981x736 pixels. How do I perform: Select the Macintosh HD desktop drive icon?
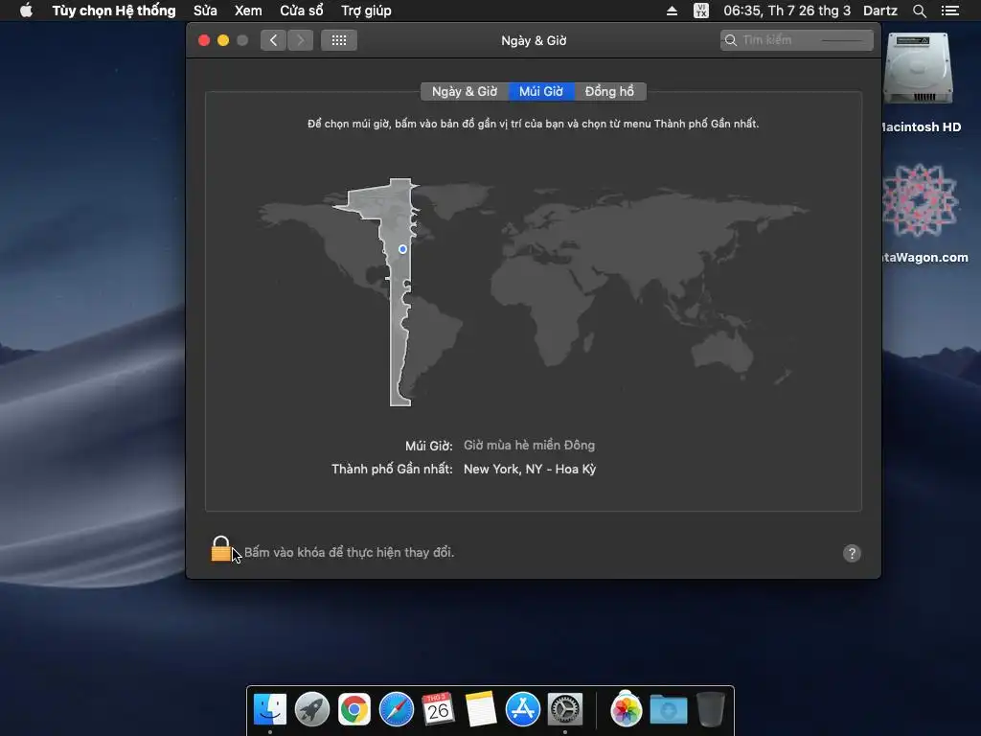918,69
